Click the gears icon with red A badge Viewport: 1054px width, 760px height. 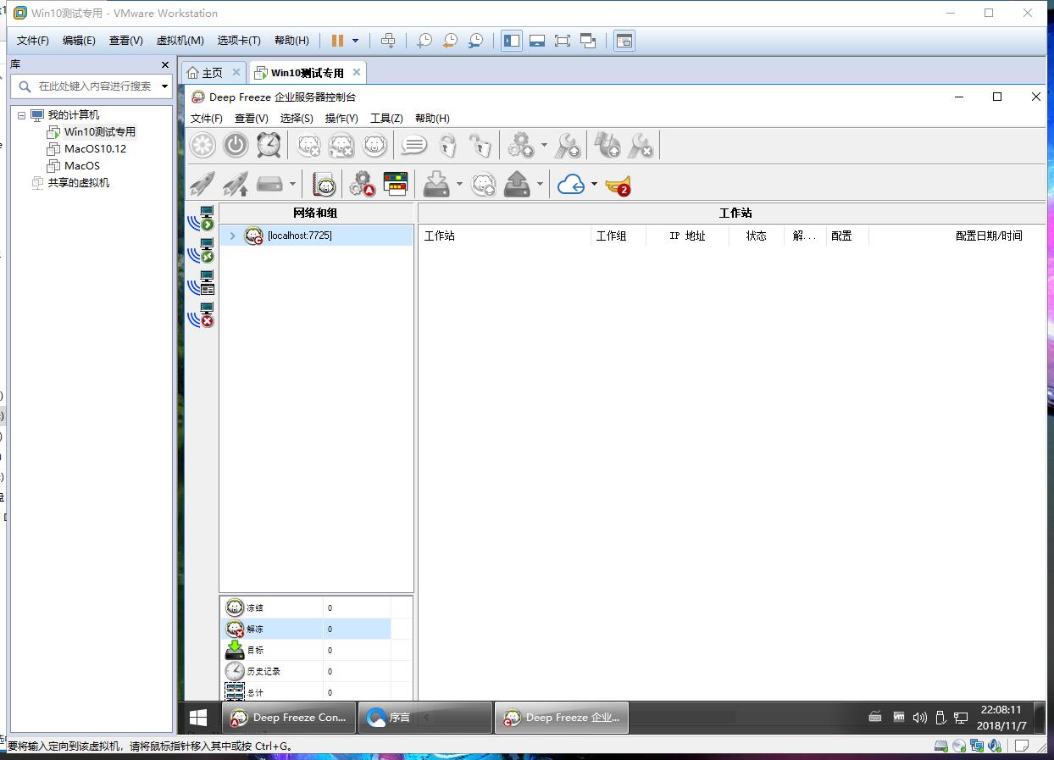click(x=363, y=184)
